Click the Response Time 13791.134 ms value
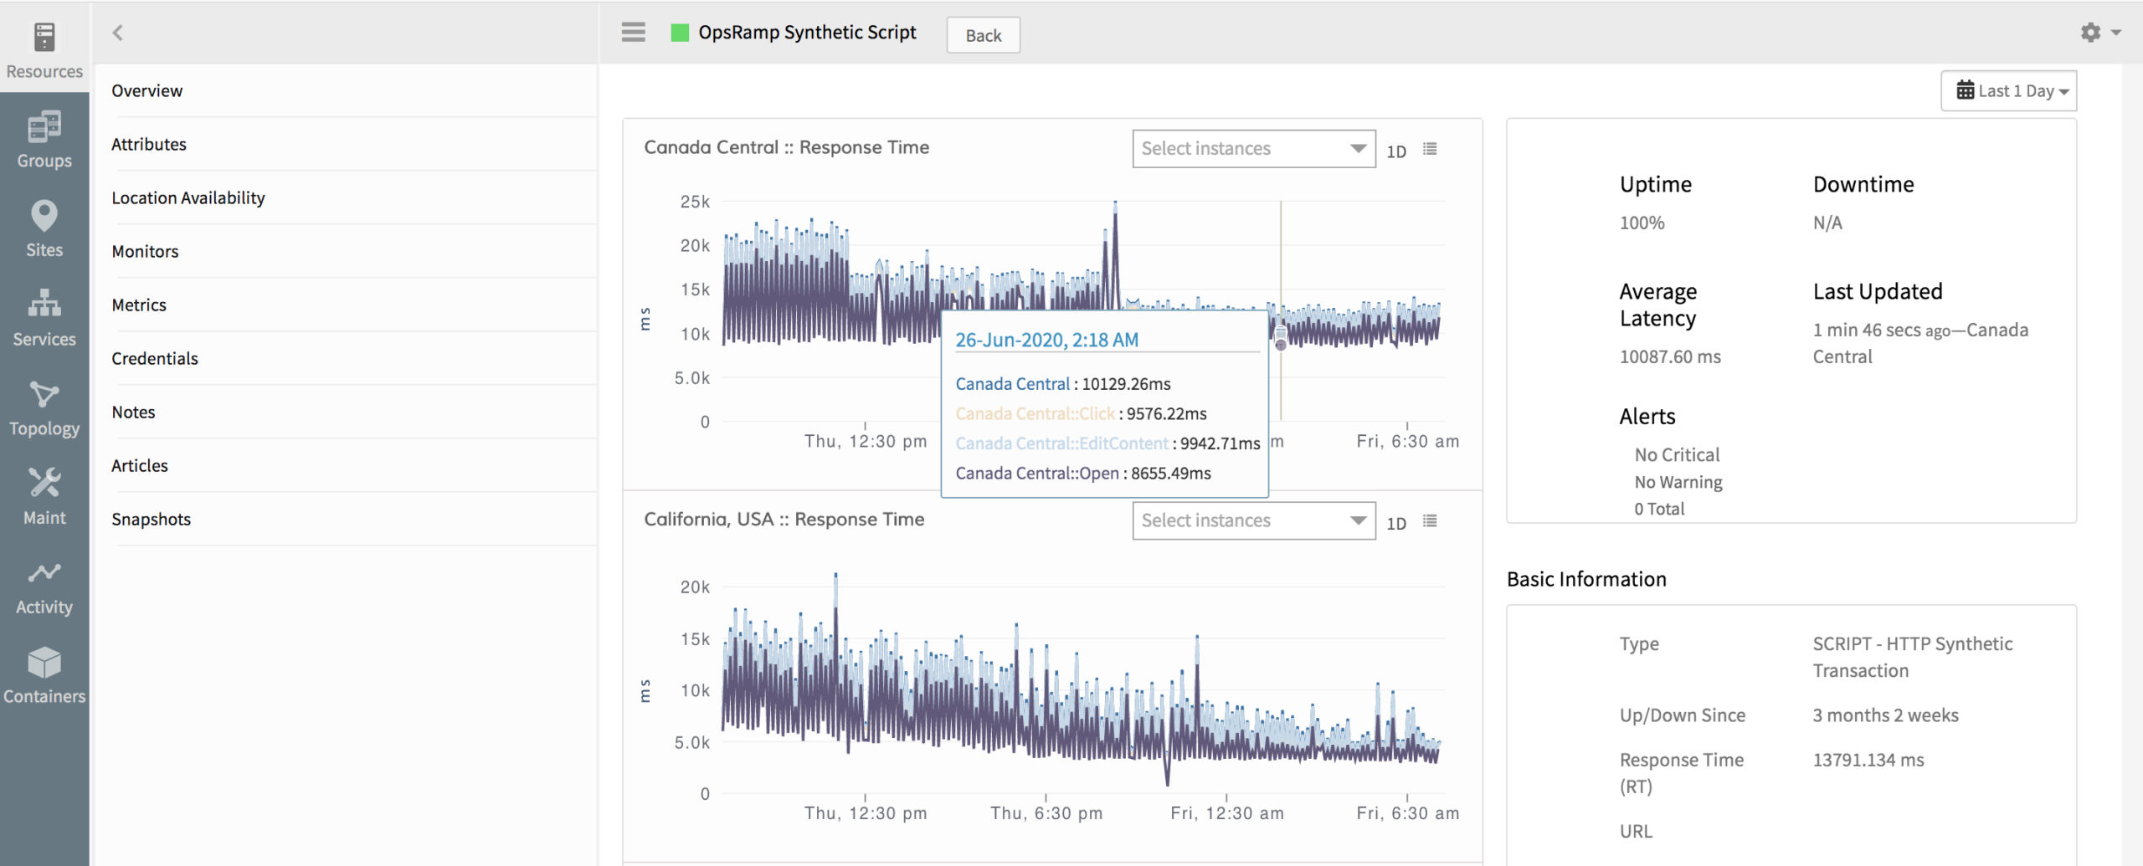 pos(1868,760)
